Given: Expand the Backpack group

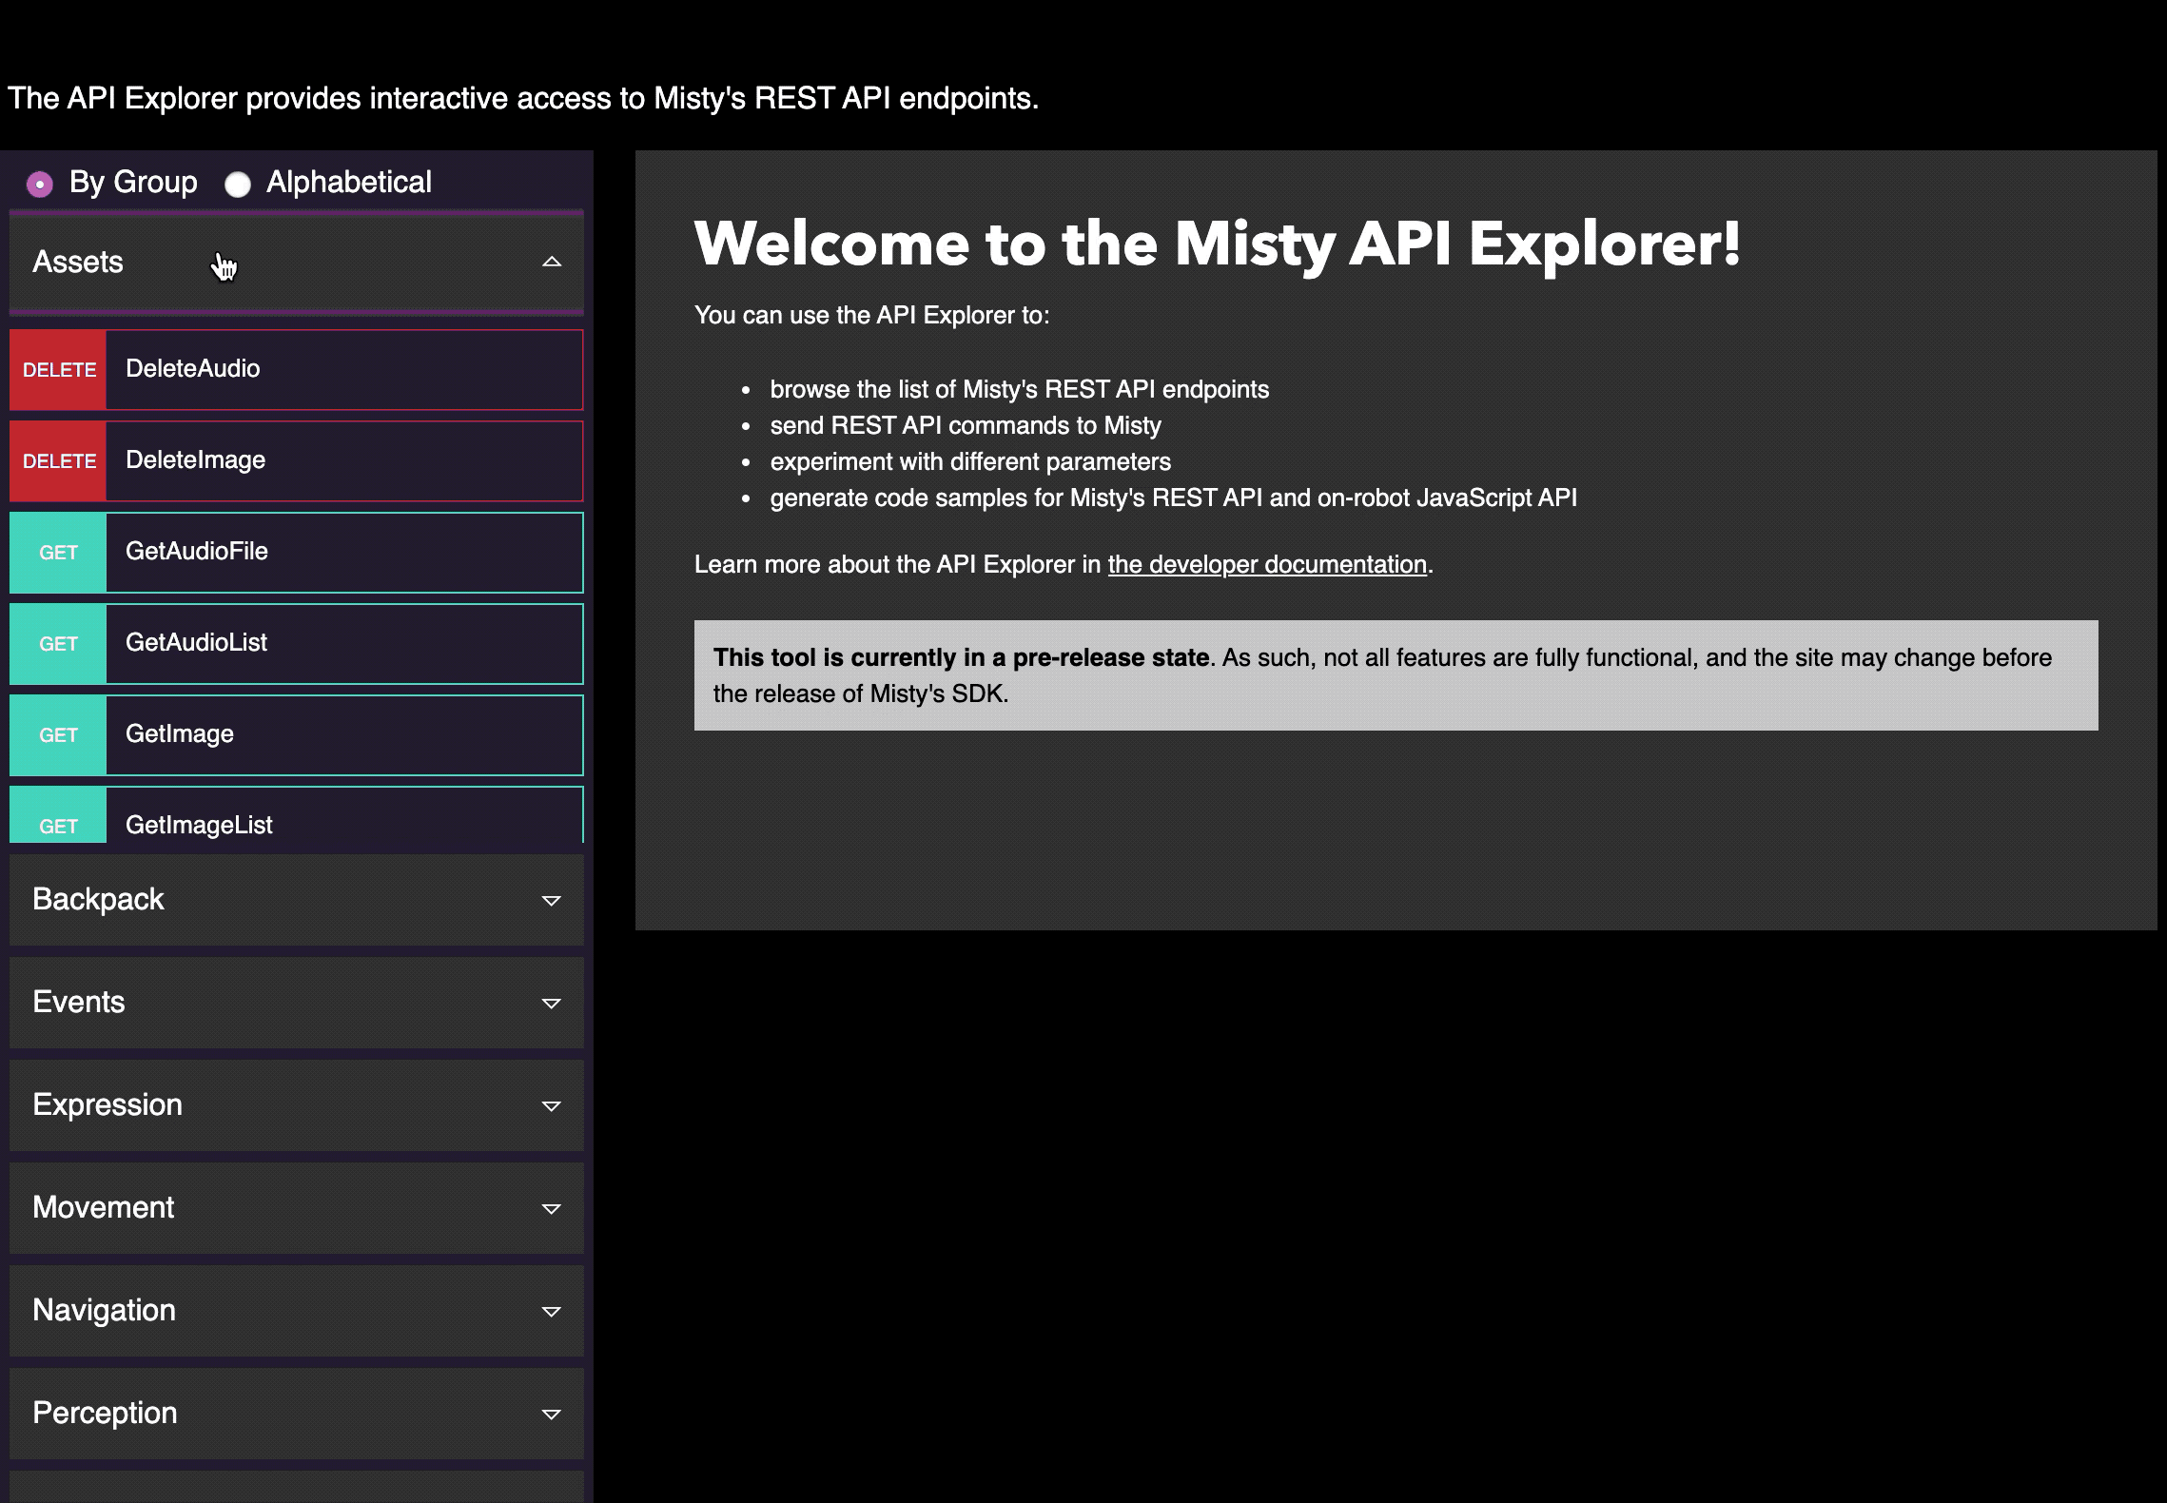Looking at the screenshot, I should tap(295, 899).
